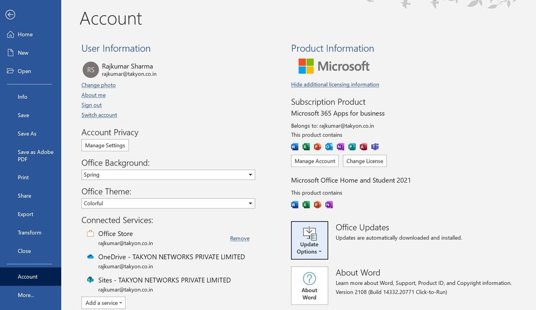This screenshot has height=310, width=536.
Task: Select Export in the sidebar
Action: pyautogui.click(x=25, y=214)
